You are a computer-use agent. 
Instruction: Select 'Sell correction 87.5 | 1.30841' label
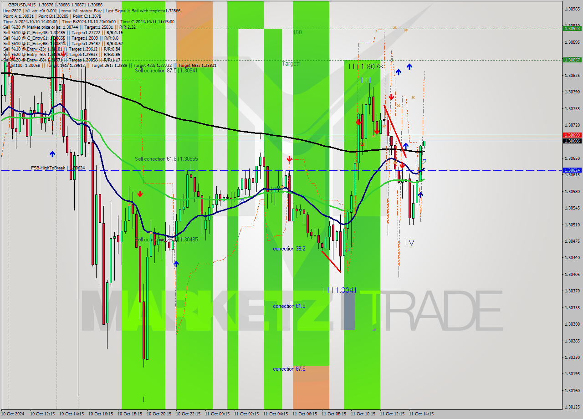tap(166, 71)
